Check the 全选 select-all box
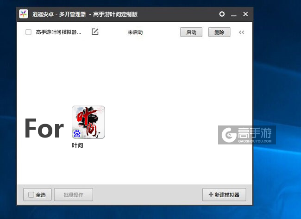 pos(31,194)
